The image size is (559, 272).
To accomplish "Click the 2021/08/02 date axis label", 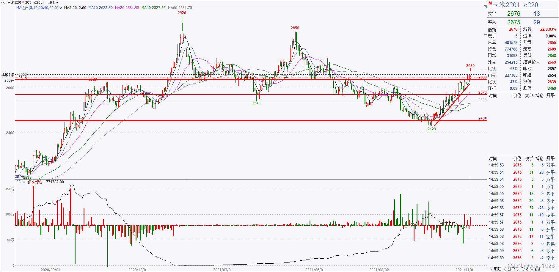I will pos(379,270).
